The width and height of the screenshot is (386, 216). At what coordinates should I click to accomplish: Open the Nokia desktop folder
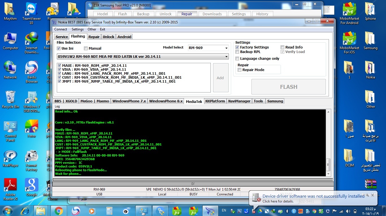coord(370,70)
